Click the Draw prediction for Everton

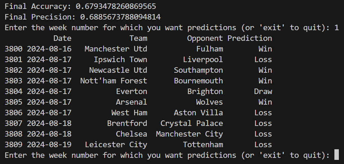tap(263, 91)
